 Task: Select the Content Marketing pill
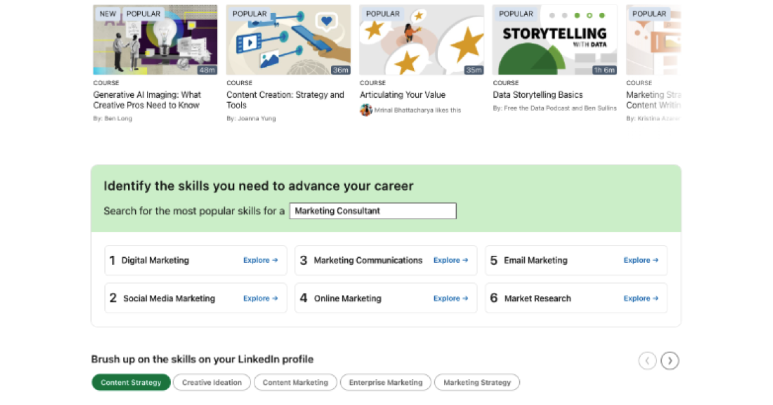click(x=295, y=382)
